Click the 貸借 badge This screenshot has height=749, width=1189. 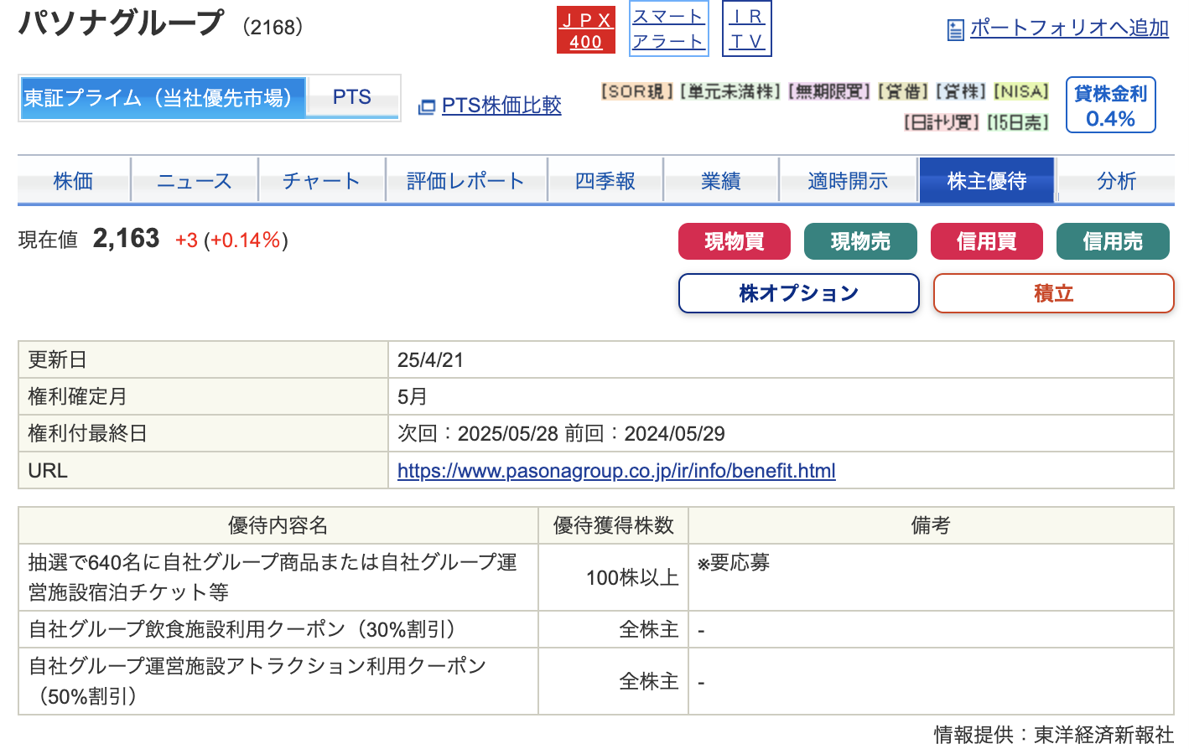(x=904, y=91)
